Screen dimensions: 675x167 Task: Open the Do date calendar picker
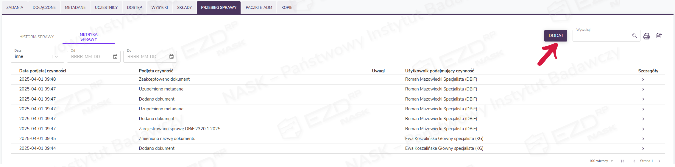172,57
